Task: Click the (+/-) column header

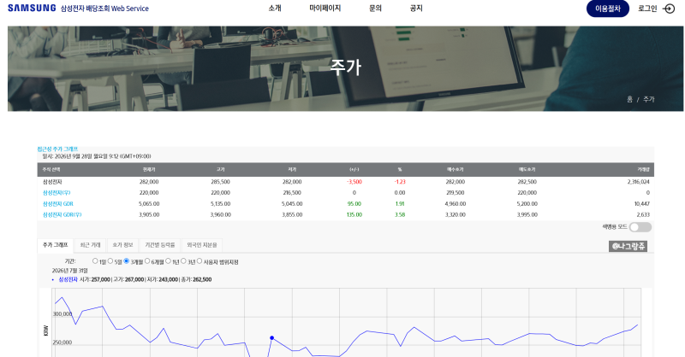Action: (354, 170)
